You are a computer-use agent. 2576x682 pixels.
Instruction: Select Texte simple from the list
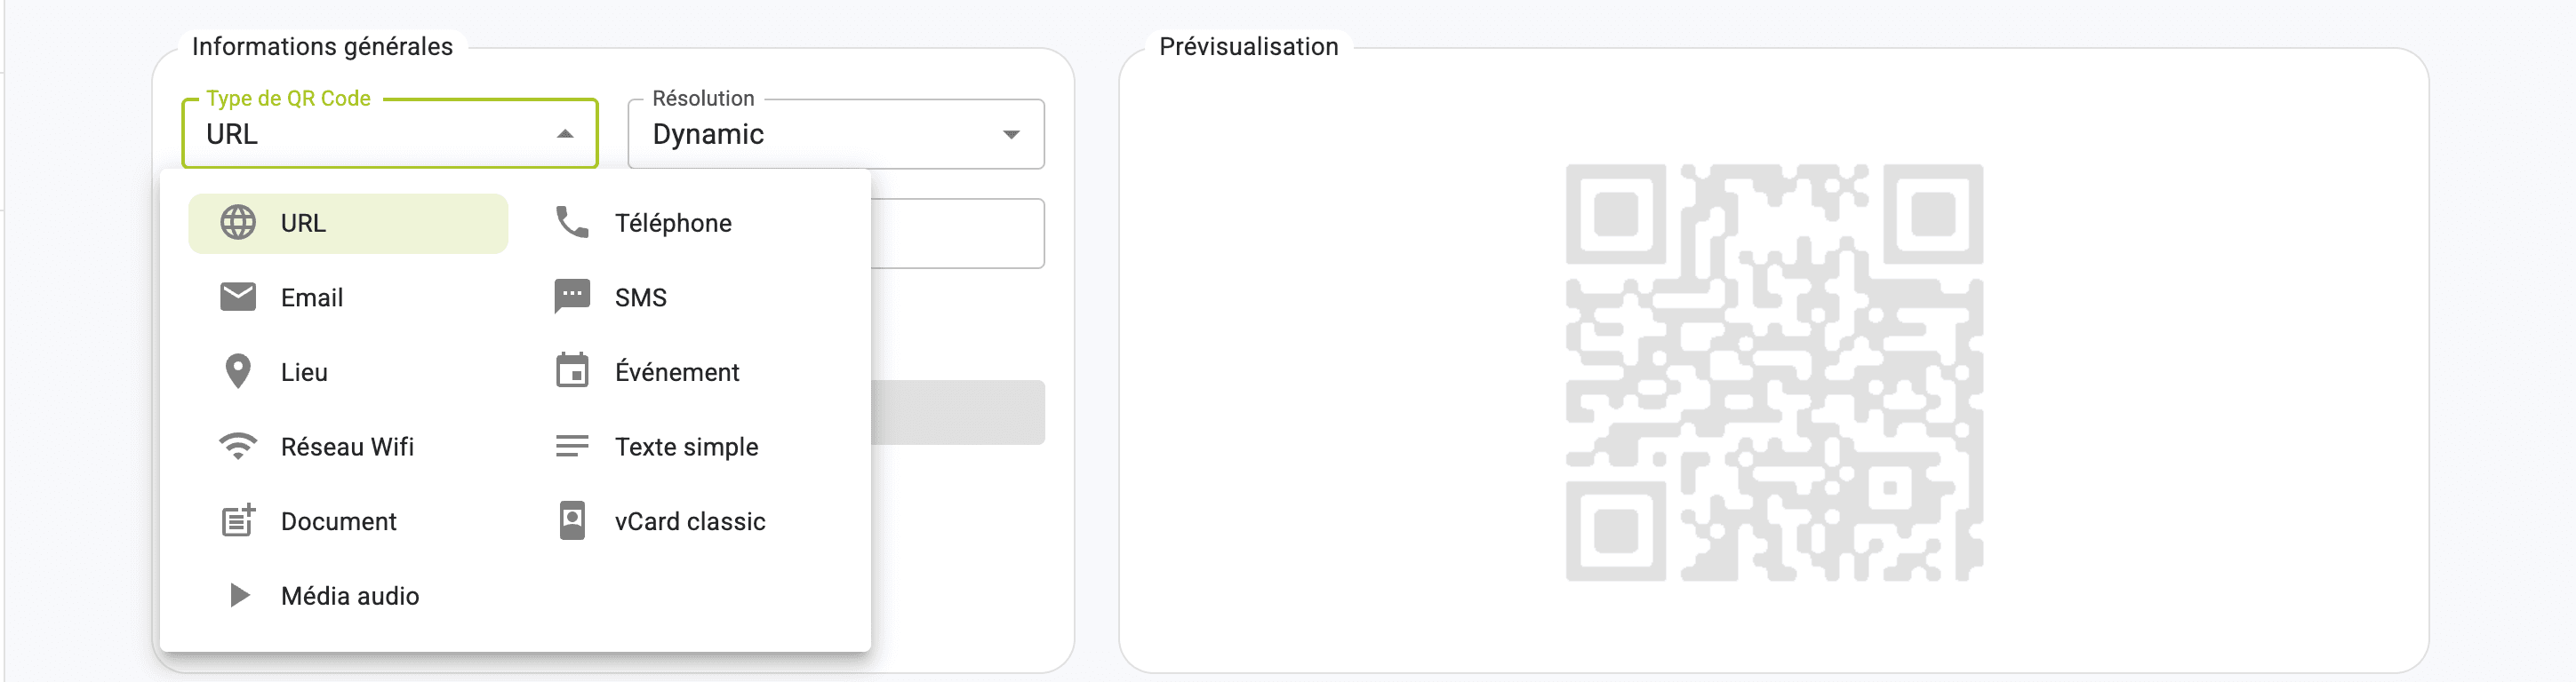tap(686, 447)
